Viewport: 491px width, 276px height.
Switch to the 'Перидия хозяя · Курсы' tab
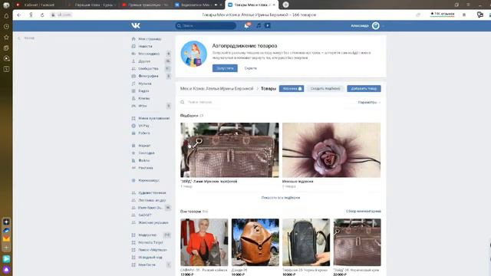(x=92, y=5)
